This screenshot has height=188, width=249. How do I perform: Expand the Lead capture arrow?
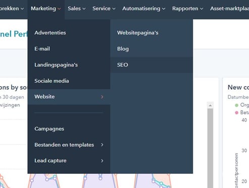tap(102, 161)
